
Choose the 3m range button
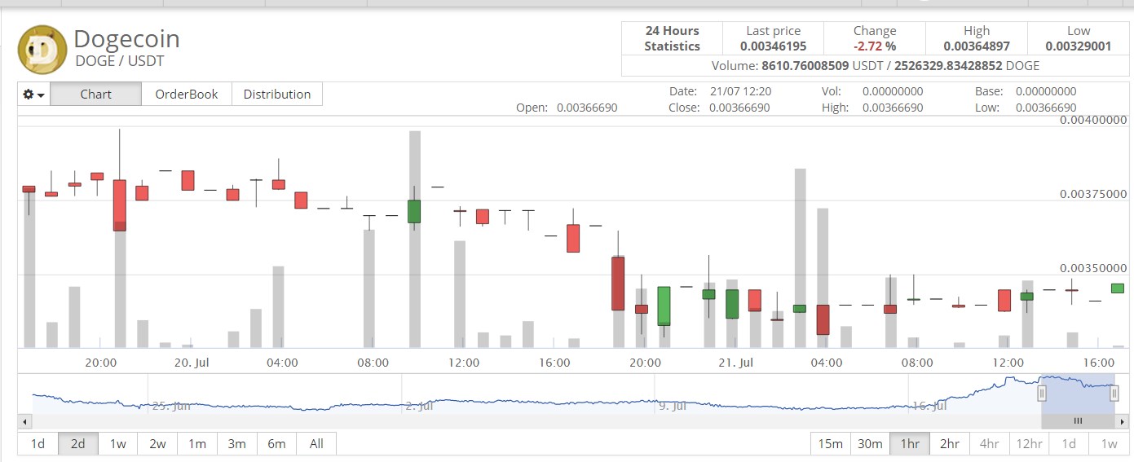pyautogui.click(x=237, y=444)
